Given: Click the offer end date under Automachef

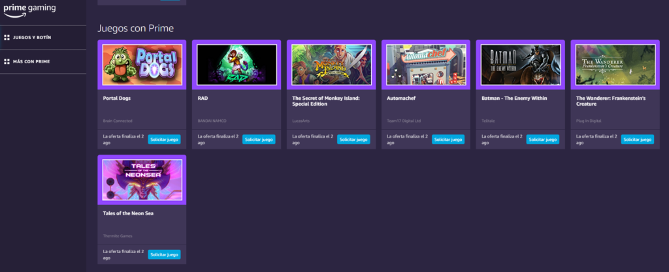Looking at the screenshot, I should (407, 140).
